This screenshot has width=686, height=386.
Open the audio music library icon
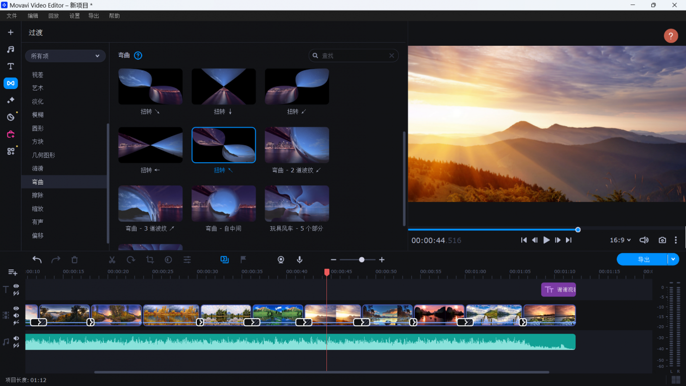(x=11, y=49)
